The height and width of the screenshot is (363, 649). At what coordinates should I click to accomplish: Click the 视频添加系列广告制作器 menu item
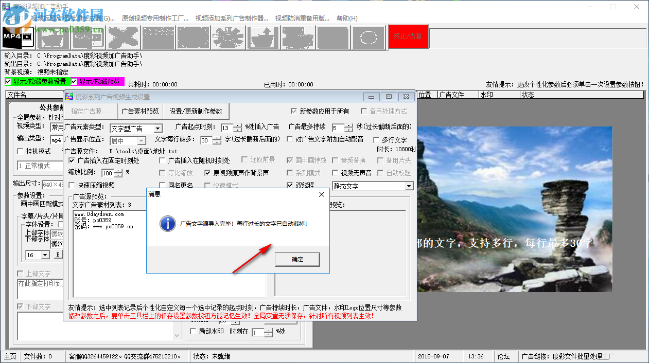click(232, 18)
